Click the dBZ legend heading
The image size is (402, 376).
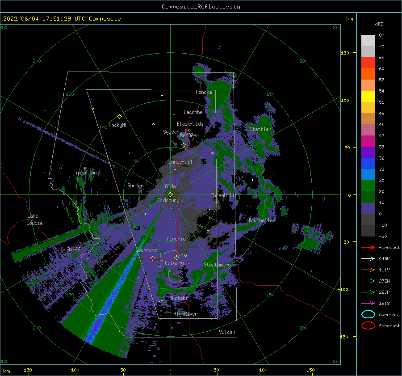tap(379, 24)
